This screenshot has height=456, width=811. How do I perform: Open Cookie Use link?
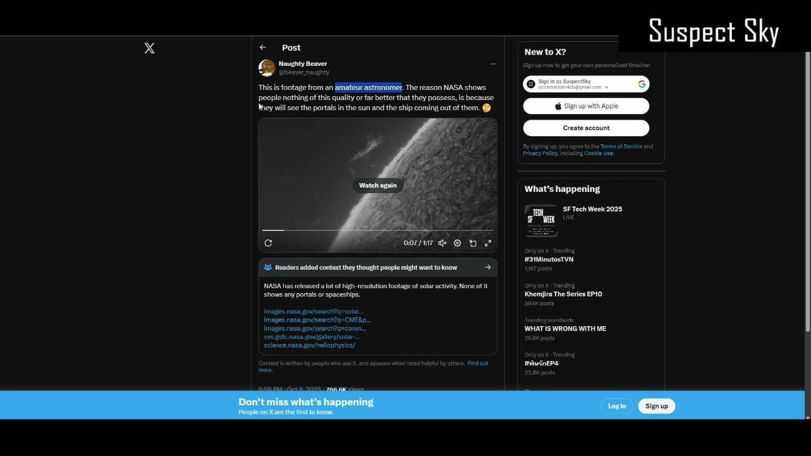598,153
